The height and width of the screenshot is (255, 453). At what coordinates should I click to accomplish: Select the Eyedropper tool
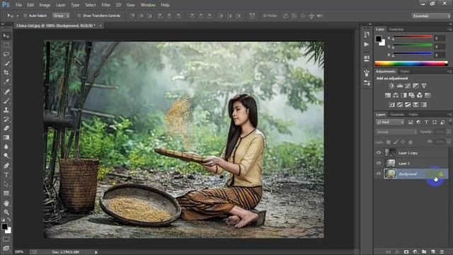point(6,81)
